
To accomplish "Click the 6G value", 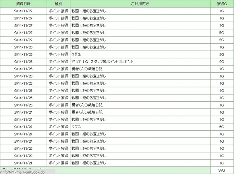I will point(222,127).
